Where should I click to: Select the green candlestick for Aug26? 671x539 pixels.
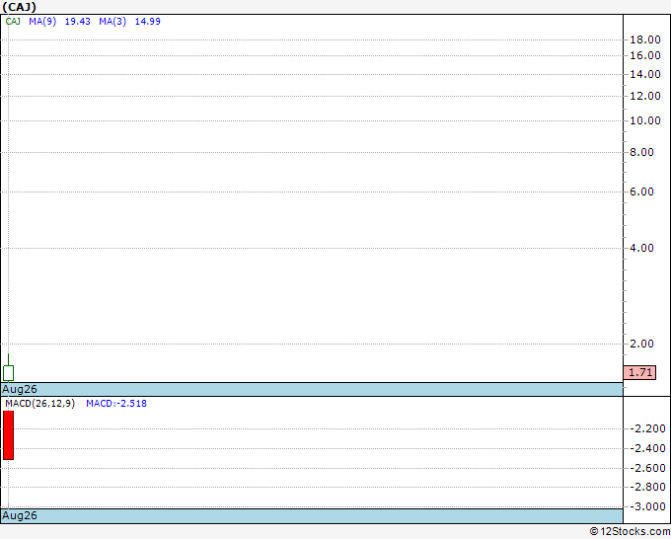(8, 368)
